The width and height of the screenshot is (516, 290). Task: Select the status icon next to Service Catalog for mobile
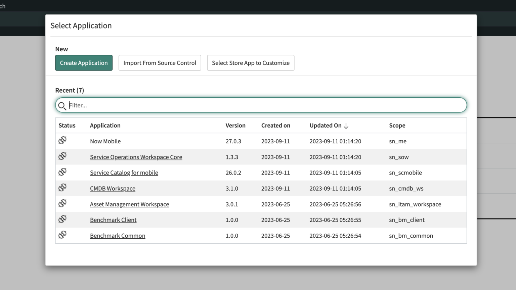point(62,172)
